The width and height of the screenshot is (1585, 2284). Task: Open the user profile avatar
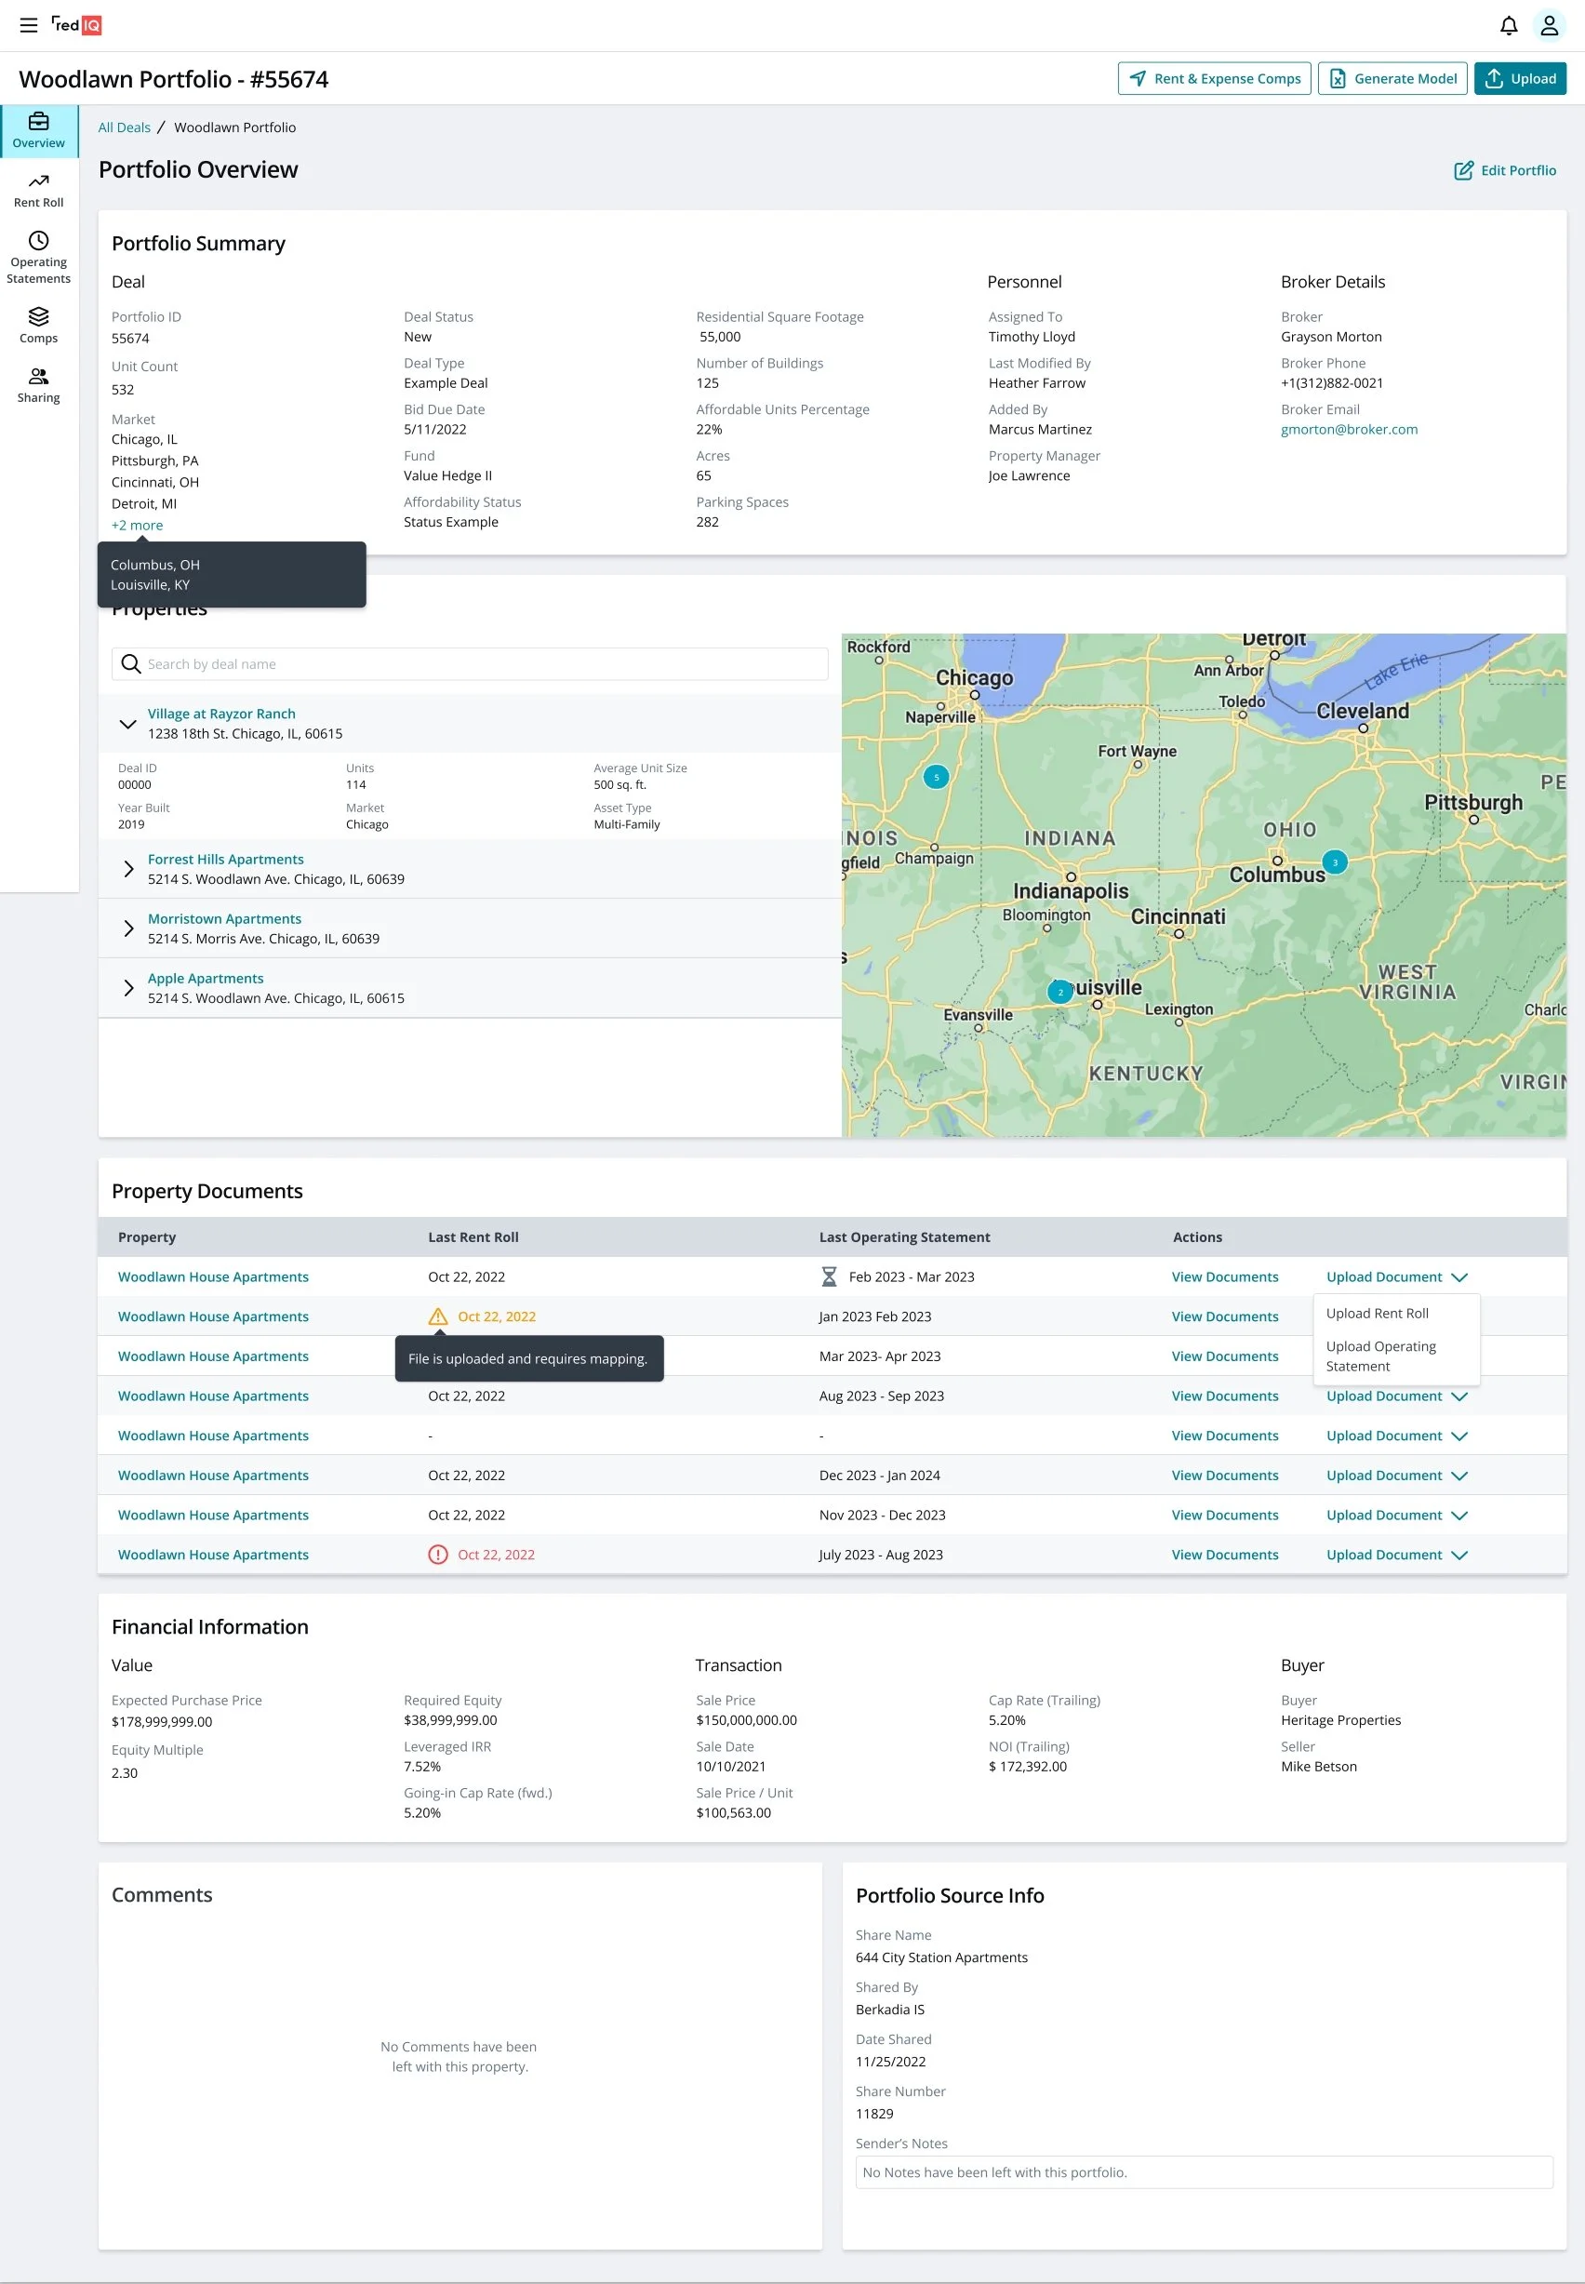[1548, 26]
